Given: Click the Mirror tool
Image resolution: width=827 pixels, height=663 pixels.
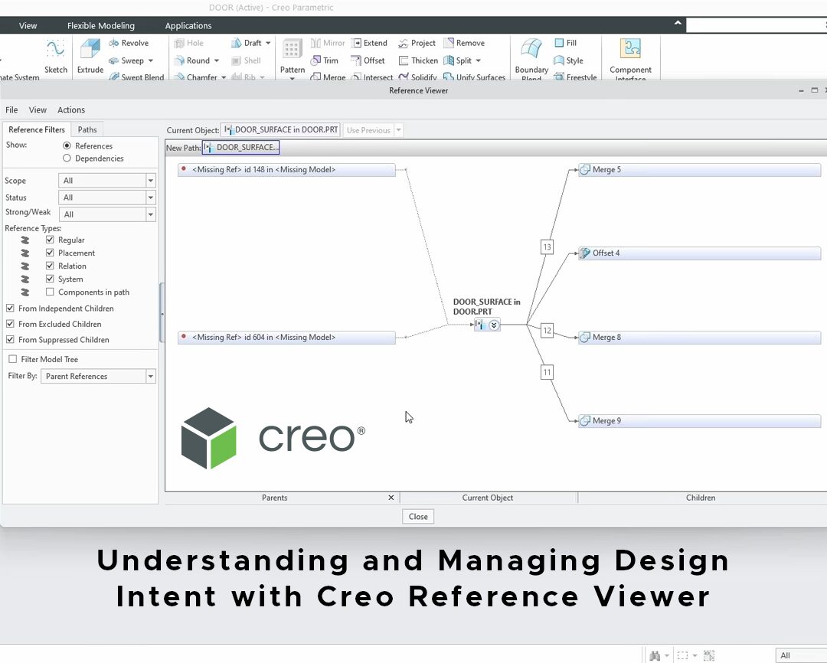Looking at the screenshot, I should click(x=328, y=43).
